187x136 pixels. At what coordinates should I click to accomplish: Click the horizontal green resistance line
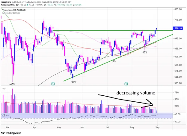click(113, 30)
